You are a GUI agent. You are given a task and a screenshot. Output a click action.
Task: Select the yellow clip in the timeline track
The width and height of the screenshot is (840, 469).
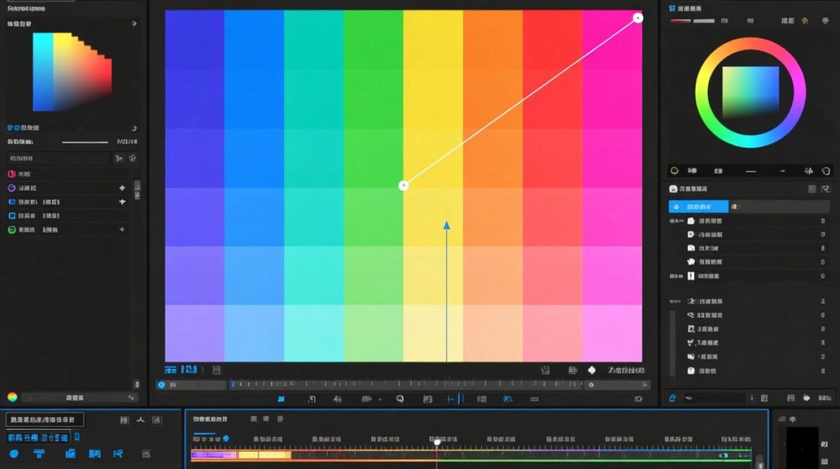(264, 455)
